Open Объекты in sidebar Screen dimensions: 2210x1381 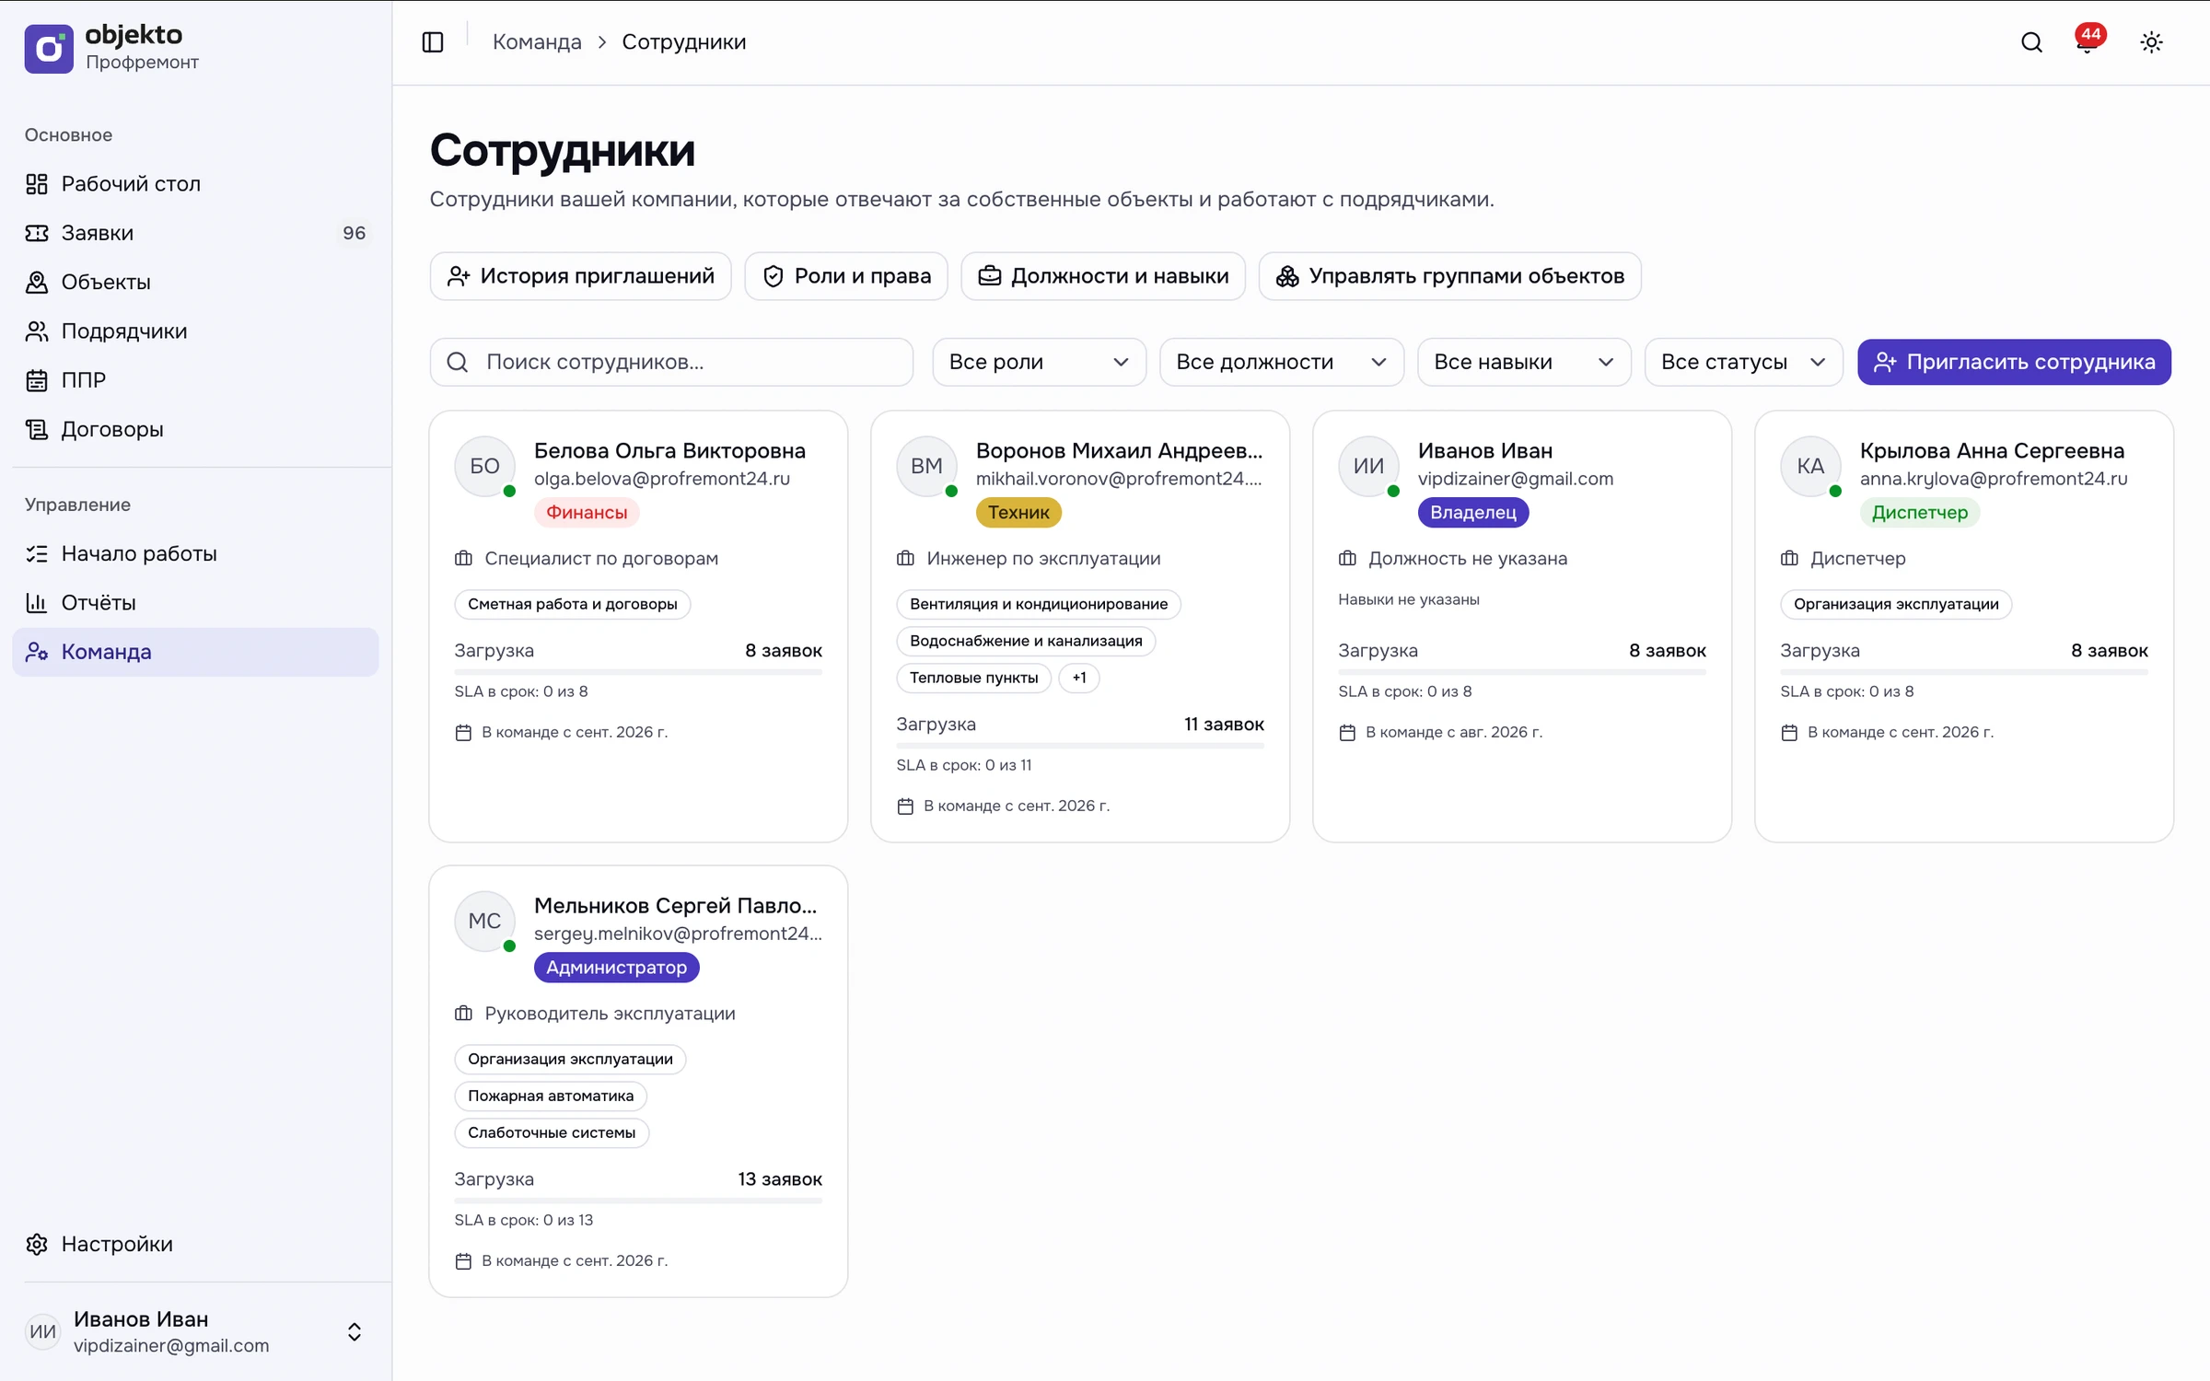pos(195,282)
